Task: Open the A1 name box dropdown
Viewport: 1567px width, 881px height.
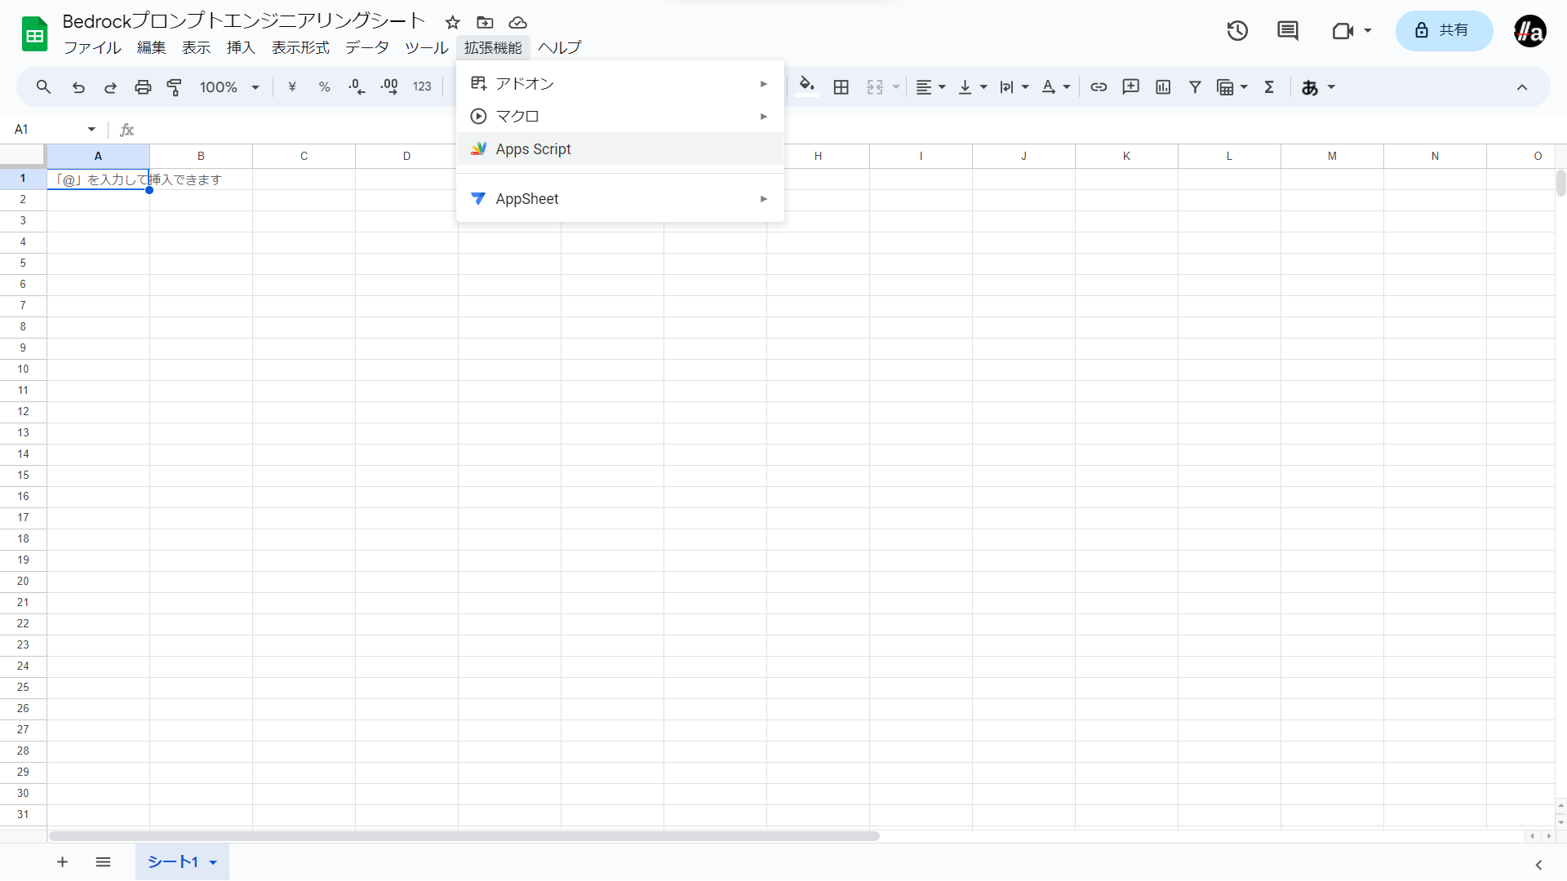Action: 91,130
